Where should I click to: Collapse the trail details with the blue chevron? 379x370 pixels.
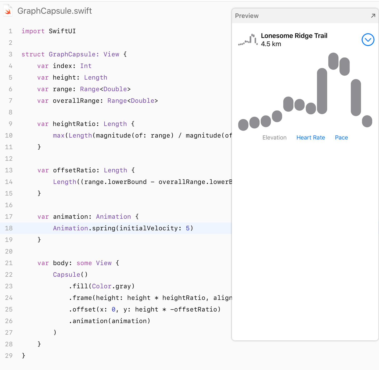point(368,40)
